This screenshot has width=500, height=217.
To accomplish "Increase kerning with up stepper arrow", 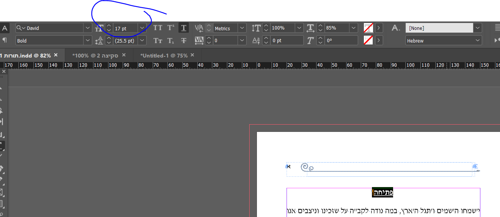I will click(209, 26).
